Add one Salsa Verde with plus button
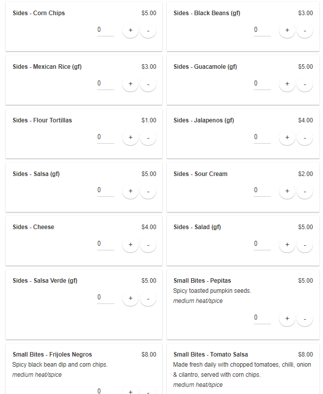 (x=130, y=298)
